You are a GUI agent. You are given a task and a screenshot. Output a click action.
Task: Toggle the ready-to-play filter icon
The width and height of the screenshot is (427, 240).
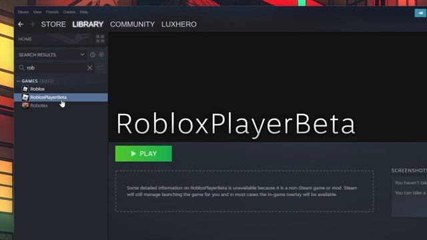coord(101,55)
